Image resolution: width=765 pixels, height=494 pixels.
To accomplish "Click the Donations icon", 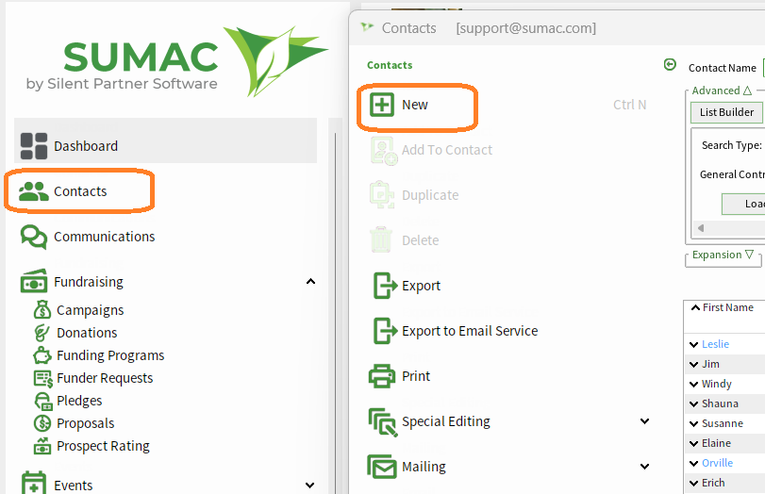I will [x=42, y=333].
